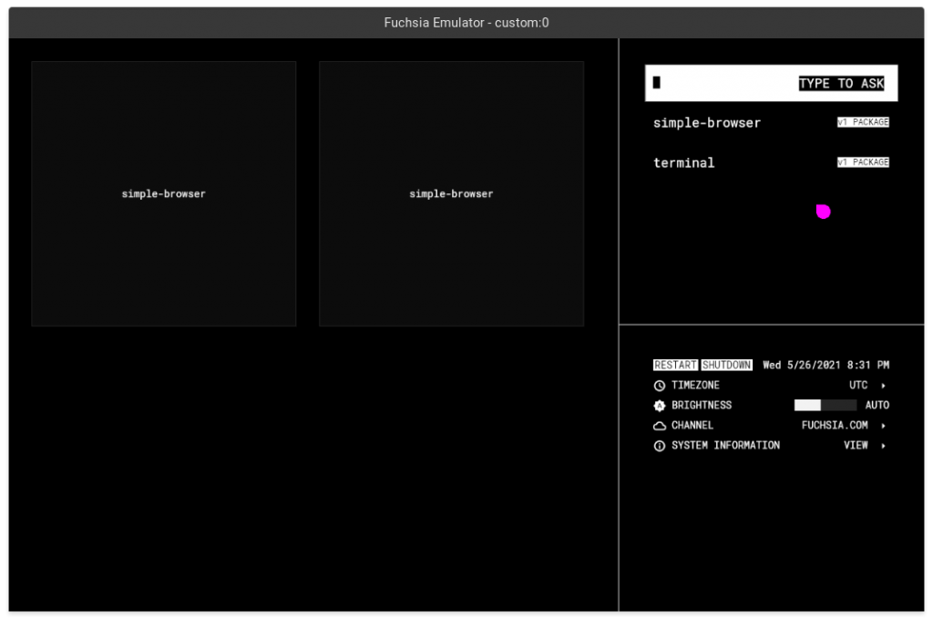Click the brightness sun icon
This screenshot has height=621, width=933.
[x=660, y=406]
